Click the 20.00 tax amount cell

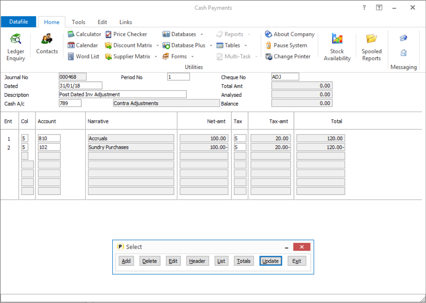coord(270,138)
